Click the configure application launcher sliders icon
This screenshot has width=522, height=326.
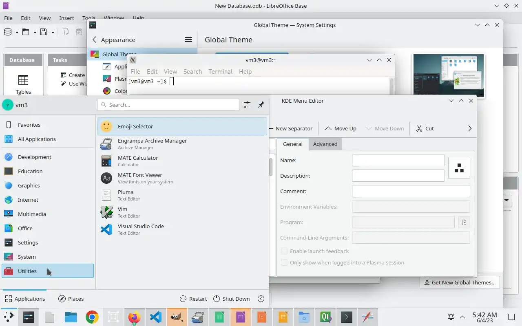point(247,105)
